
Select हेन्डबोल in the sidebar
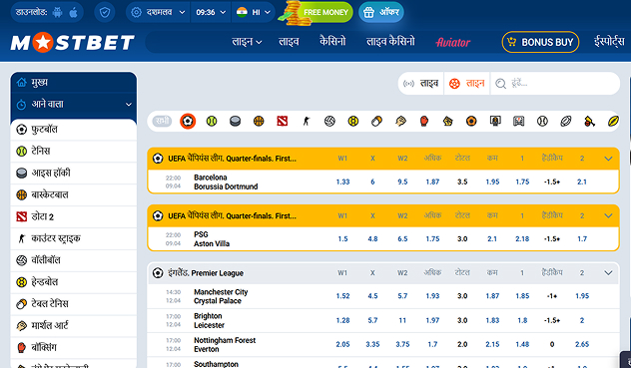pos(74,282)
